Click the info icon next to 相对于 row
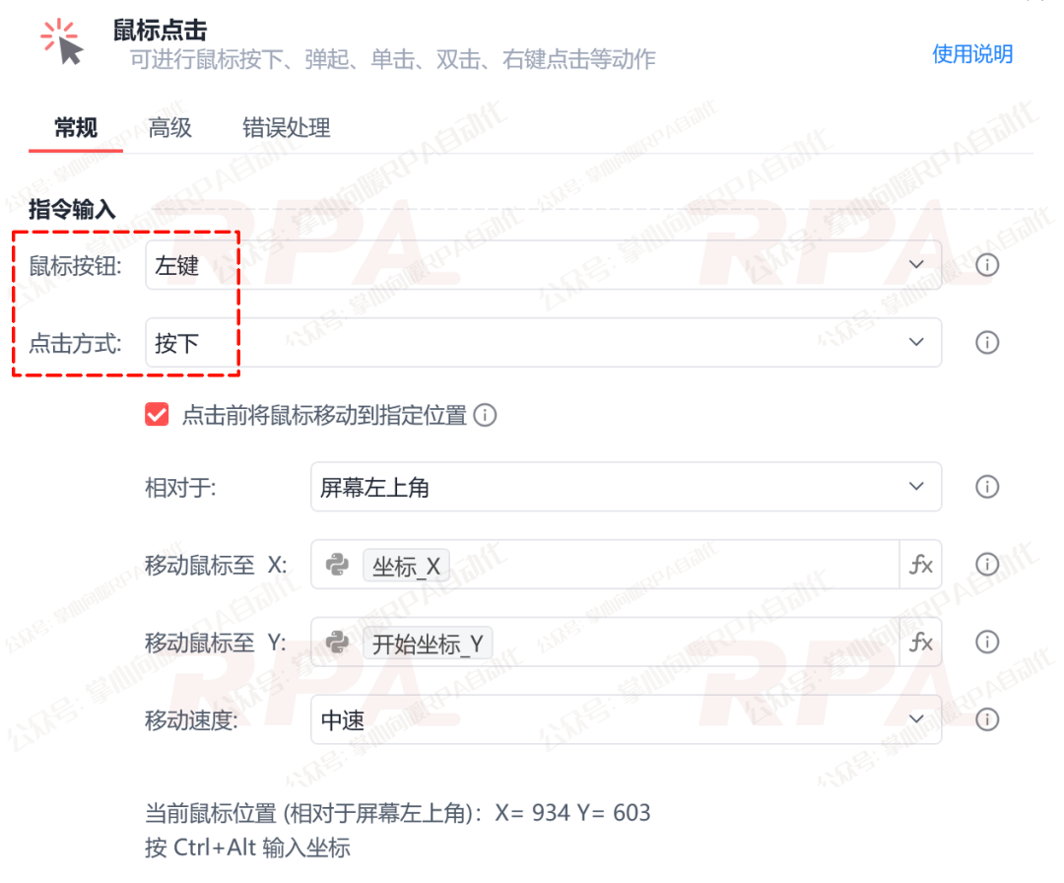This screenshot has height=883, width=1064. click(987, 486)
